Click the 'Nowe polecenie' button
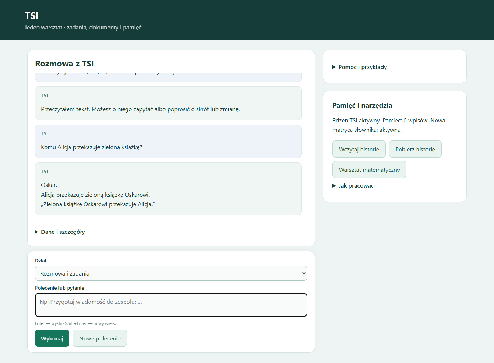 coord(100,338)
